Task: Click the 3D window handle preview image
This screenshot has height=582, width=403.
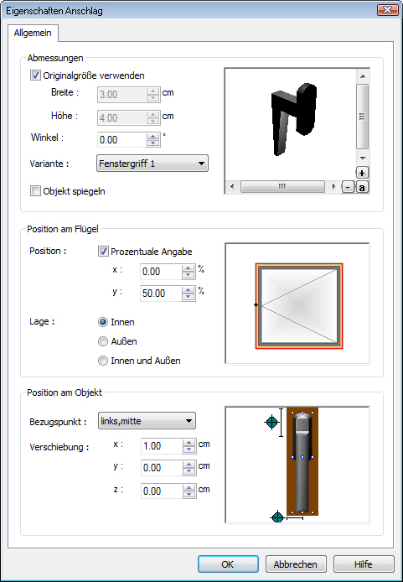Action: tap(294, 119)
